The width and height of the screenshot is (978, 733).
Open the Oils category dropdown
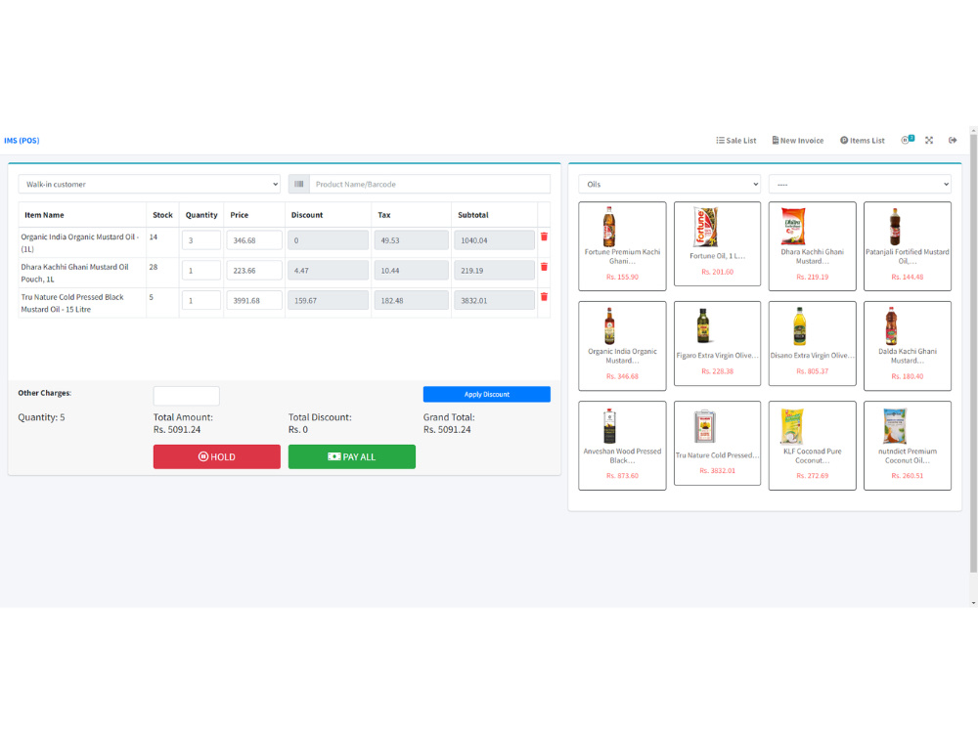click(x=669, y=184)
